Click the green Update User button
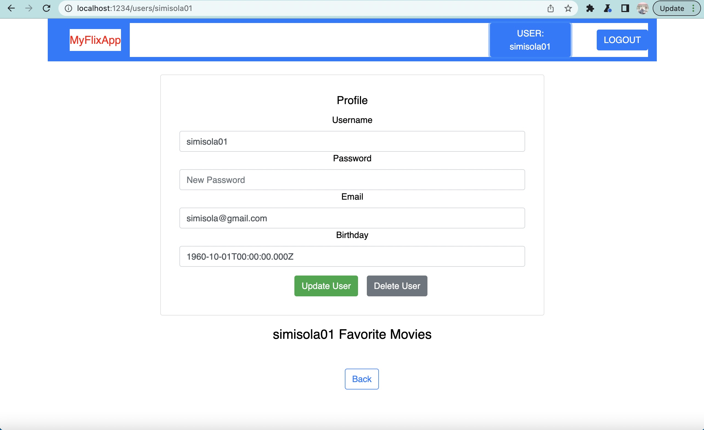The image size is (704, 430). [x=326, y=286]
